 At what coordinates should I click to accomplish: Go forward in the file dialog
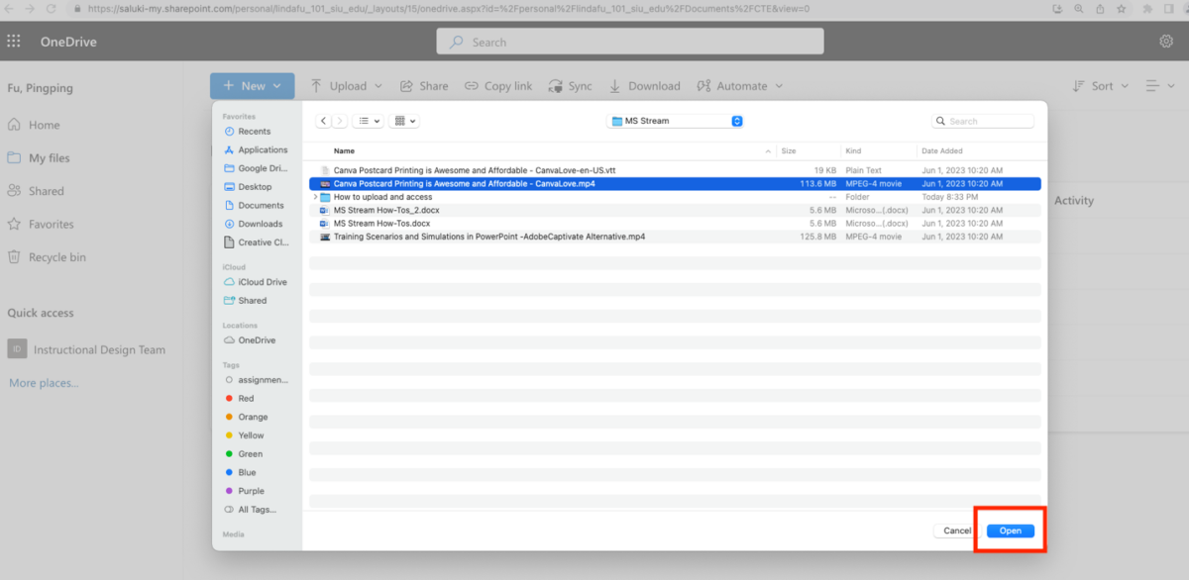tap(340, 121)
